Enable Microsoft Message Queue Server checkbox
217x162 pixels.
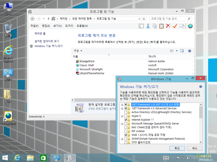tap(126, 124)
